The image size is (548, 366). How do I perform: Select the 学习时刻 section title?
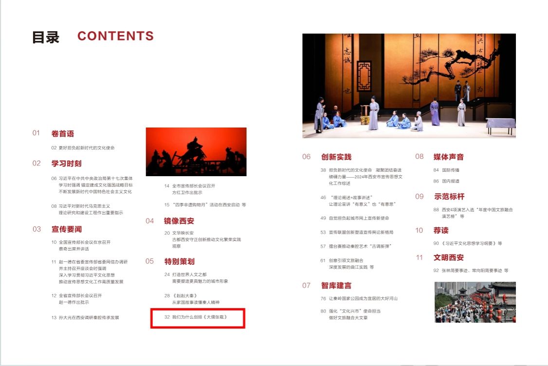coord(66,164)
